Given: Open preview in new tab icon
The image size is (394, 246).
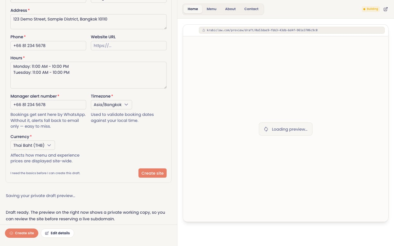Looking at the screenshot, I should tap(386, 9).
